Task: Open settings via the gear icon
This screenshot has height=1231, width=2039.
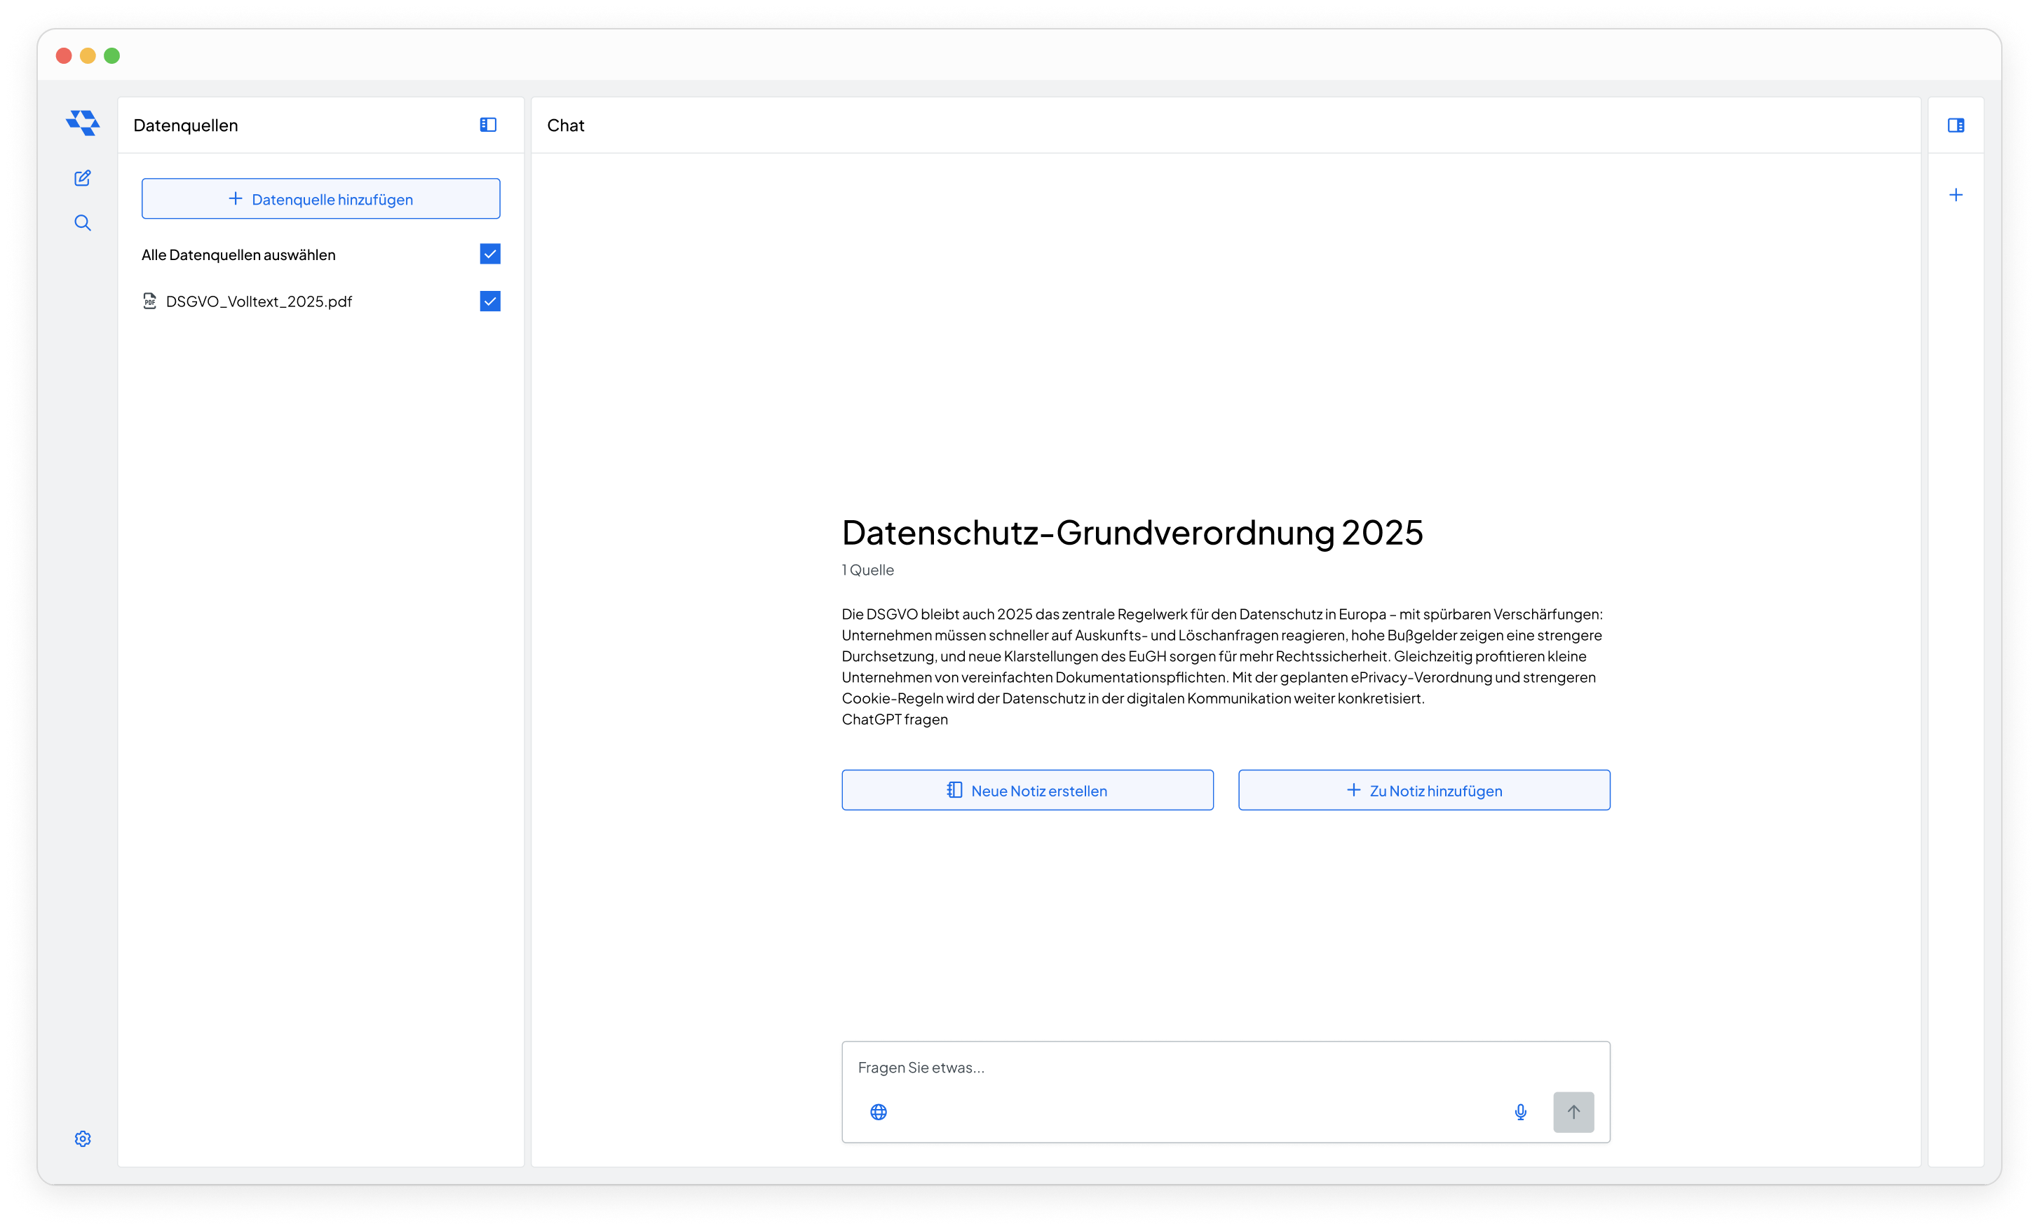Action: 83,1138
